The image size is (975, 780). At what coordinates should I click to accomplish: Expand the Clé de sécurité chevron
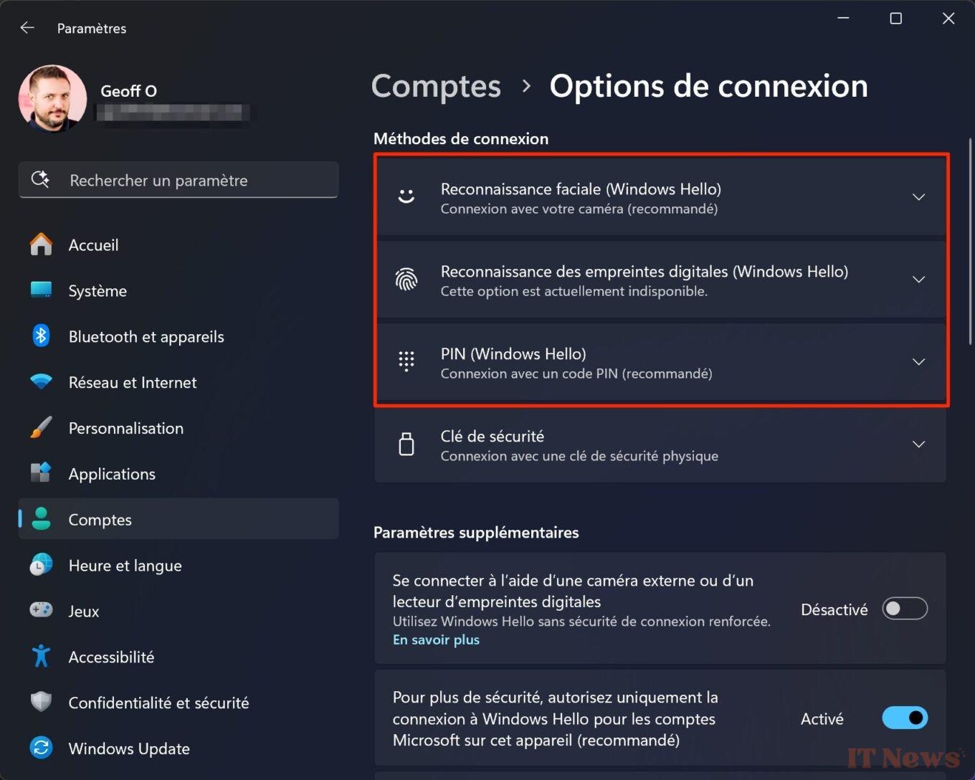[x=918, y=444]
